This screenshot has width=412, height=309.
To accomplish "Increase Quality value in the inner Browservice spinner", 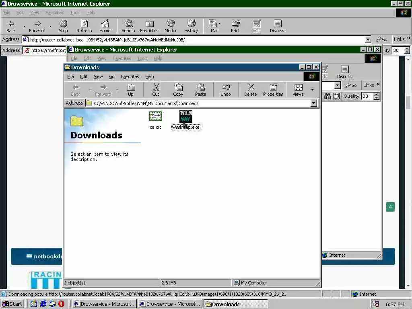I will (x=377, y=94).
